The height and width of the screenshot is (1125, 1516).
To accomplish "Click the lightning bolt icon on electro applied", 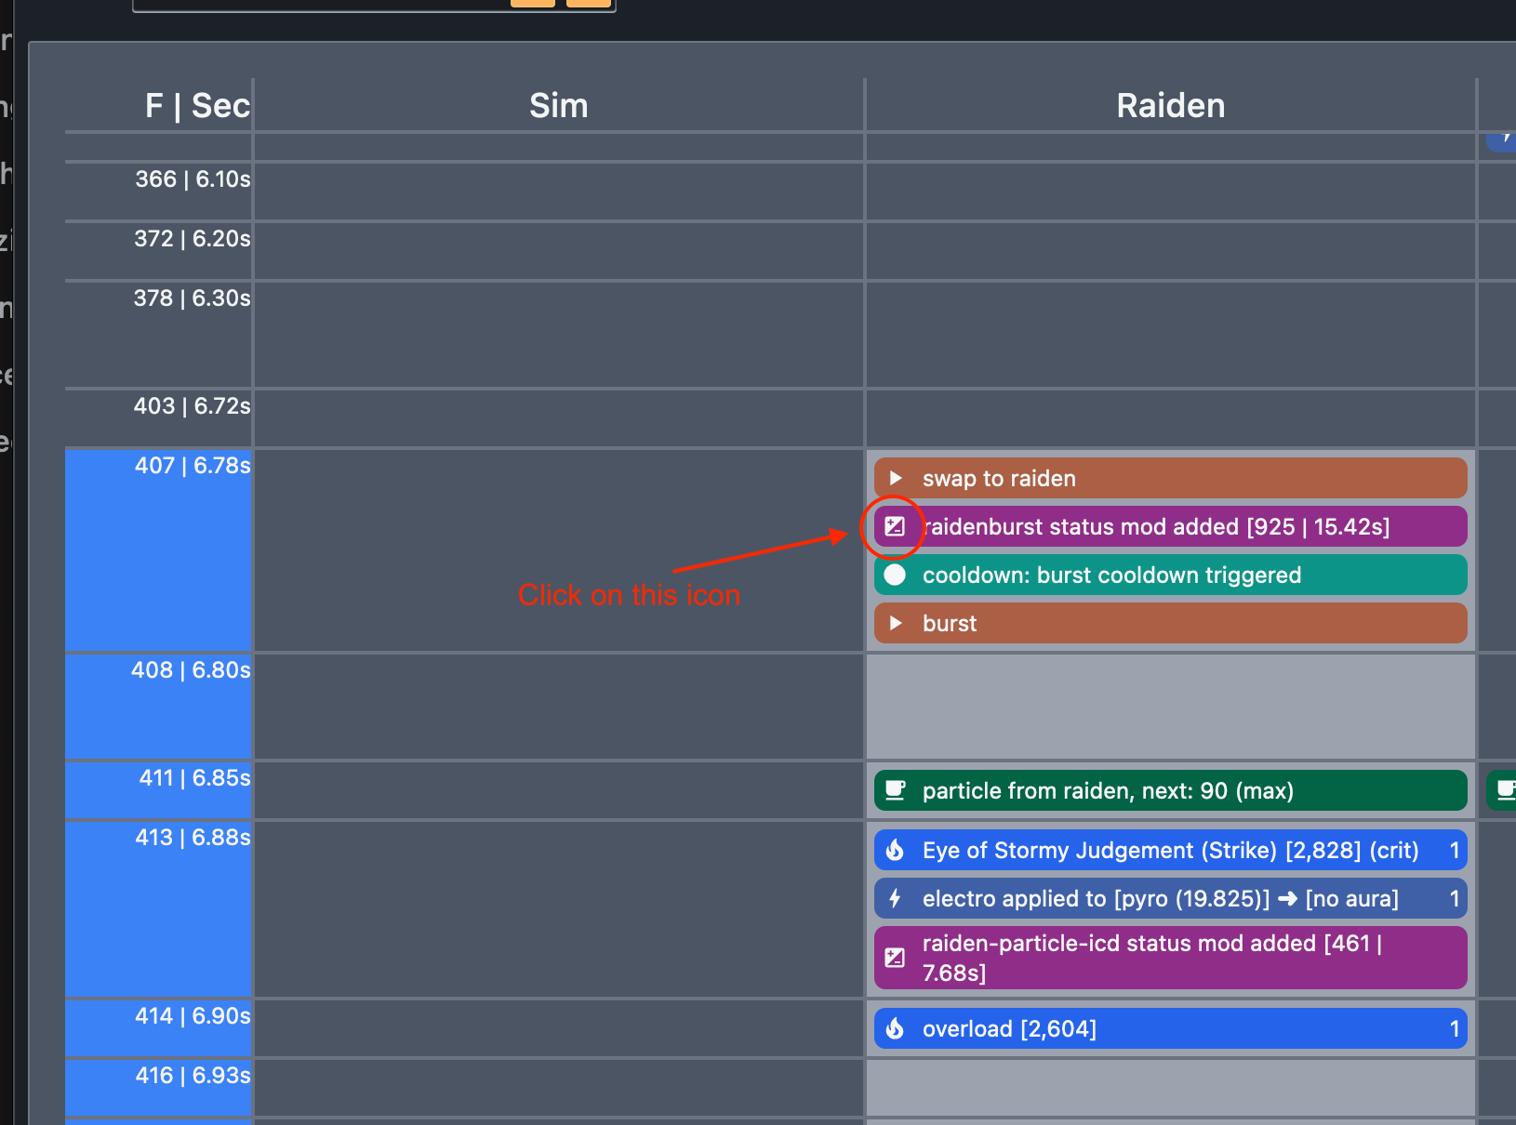I will click(x=895, y=898).
